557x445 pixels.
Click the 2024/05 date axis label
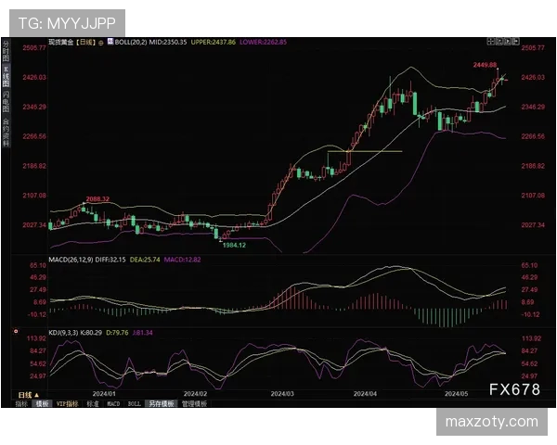(457, 394)
